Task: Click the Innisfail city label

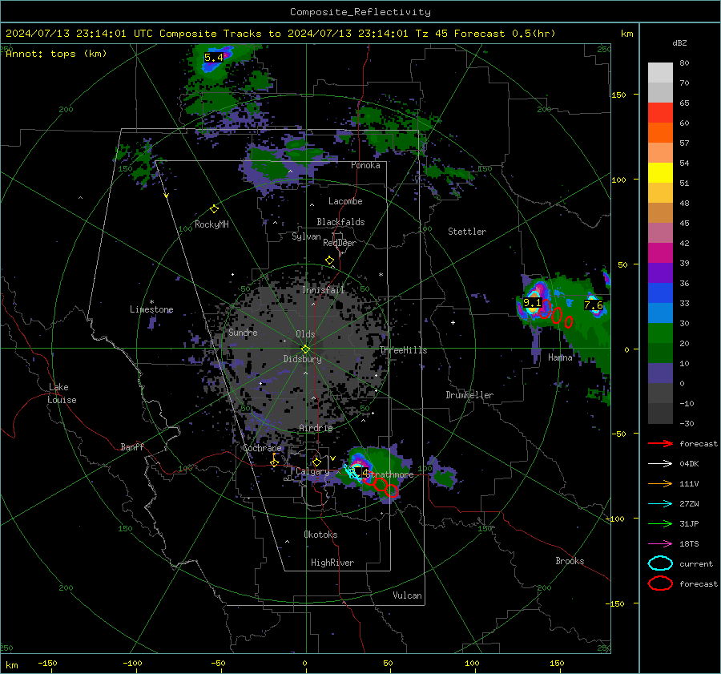Action: coord(323,290)
